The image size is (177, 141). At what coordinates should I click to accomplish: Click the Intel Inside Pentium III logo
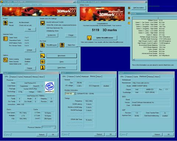pyautogui.click(x=49, y=87)
